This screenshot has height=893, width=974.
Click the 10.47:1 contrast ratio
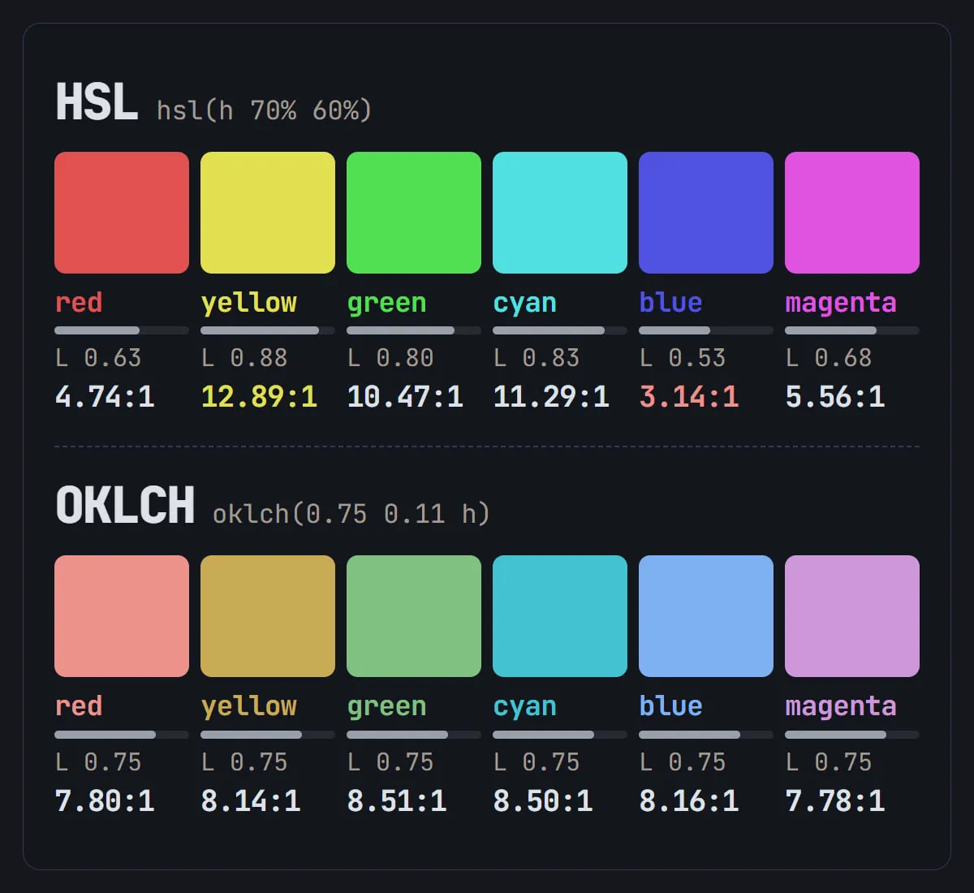tap(405, 397)
